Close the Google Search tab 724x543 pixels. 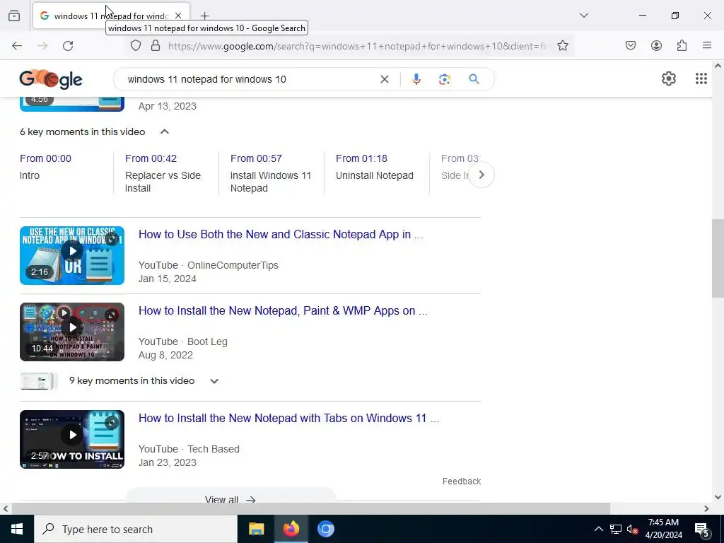tap(178, 16)
